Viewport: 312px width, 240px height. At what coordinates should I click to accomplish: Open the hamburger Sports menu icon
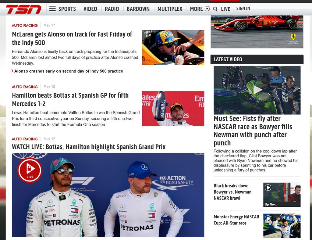click(52, 9)
